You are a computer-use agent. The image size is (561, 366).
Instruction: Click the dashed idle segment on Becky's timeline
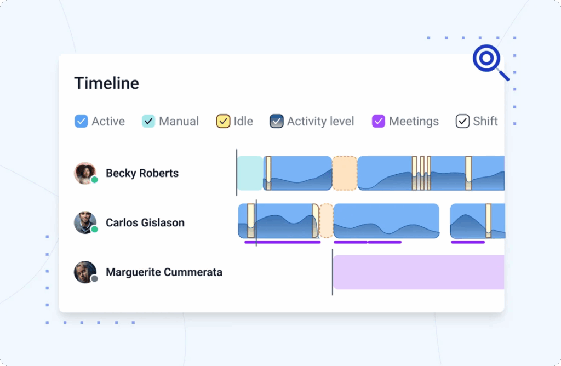click(x=345, y=173)
